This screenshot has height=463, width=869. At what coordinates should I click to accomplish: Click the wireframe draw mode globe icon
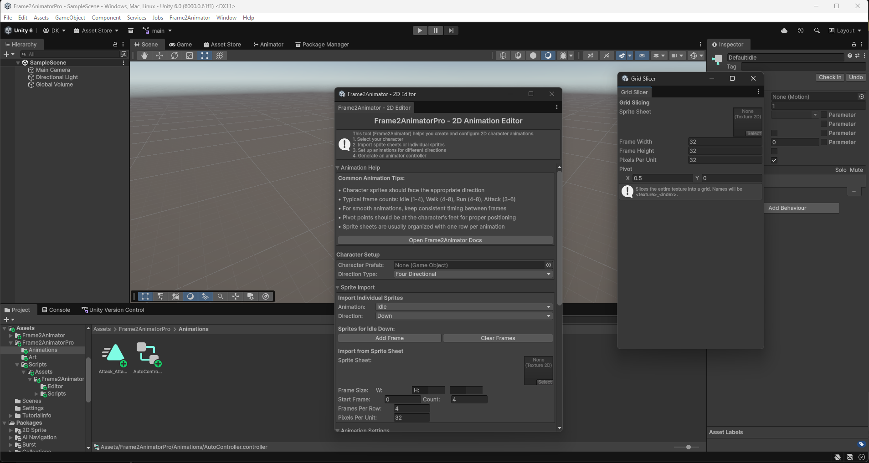tap(503, 56)
